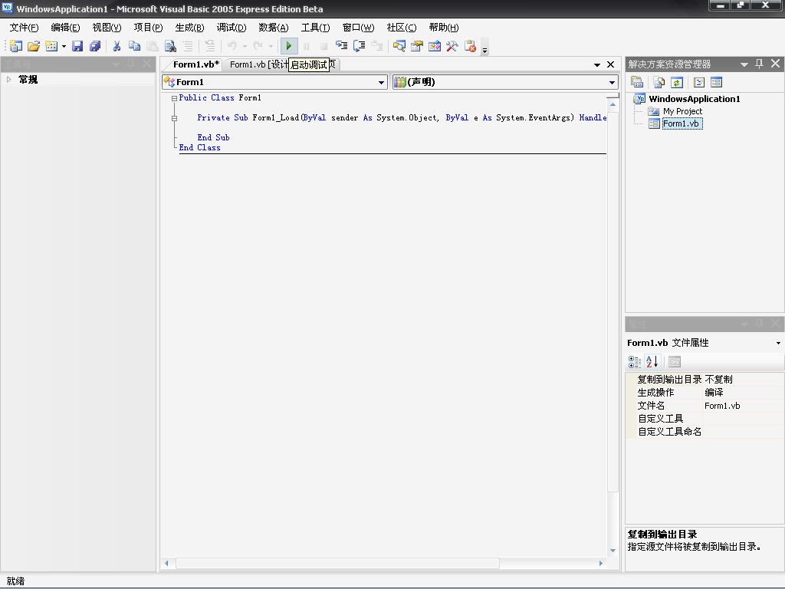Image resolution: width=785 pixels, height=589 pixels.
Task: Select the Form1.vb* code tab
Action: click(195, 64)
